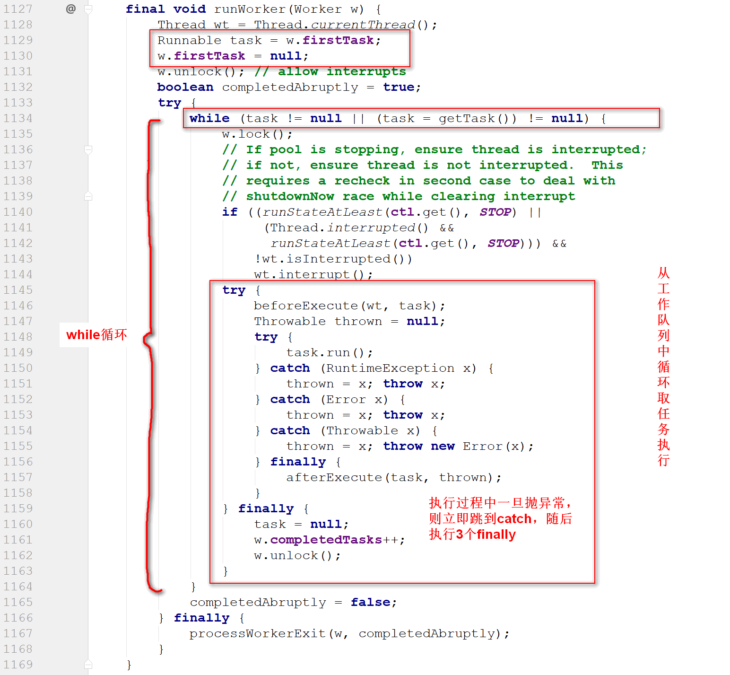Click the w.unlock() call on line 1162
The width and height of the screenshot is (730, 675).
tap(293, 555)
